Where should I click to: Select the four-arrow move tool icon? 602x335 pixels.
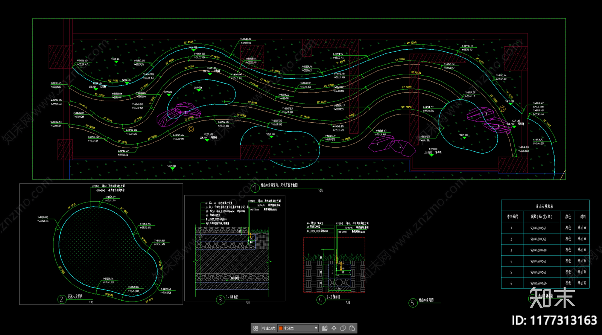[334, 328]
